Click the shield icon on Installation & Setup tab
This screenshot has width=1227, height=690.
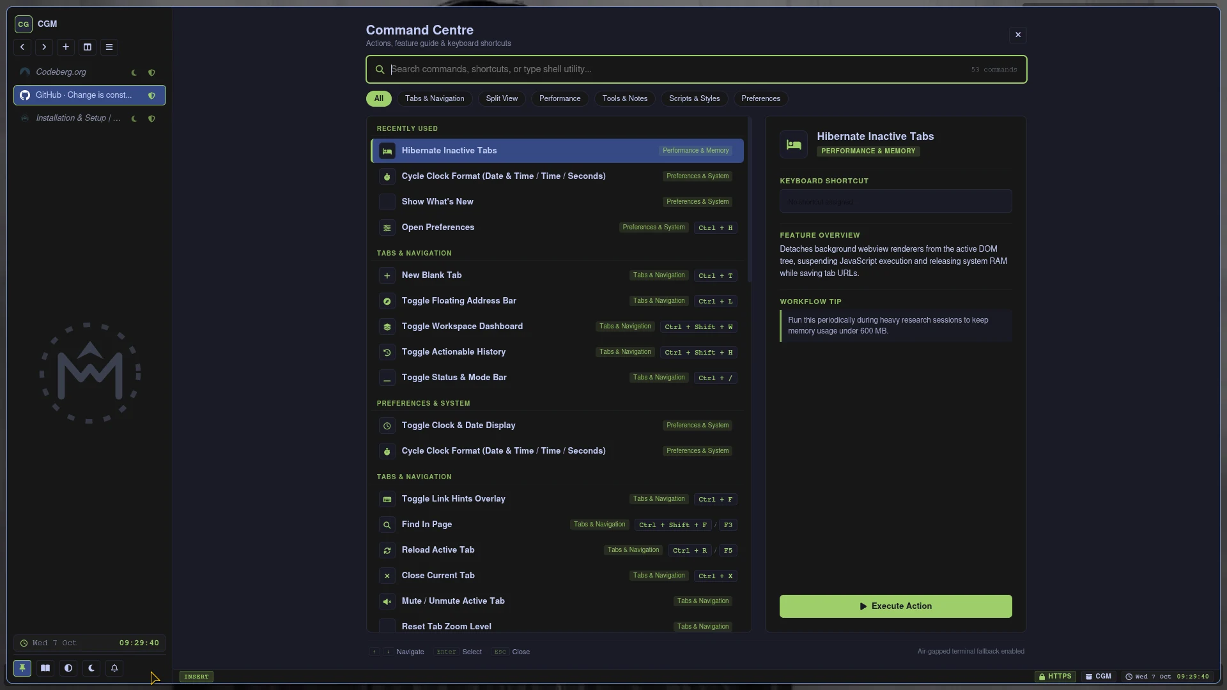click(x=151, y=119)
